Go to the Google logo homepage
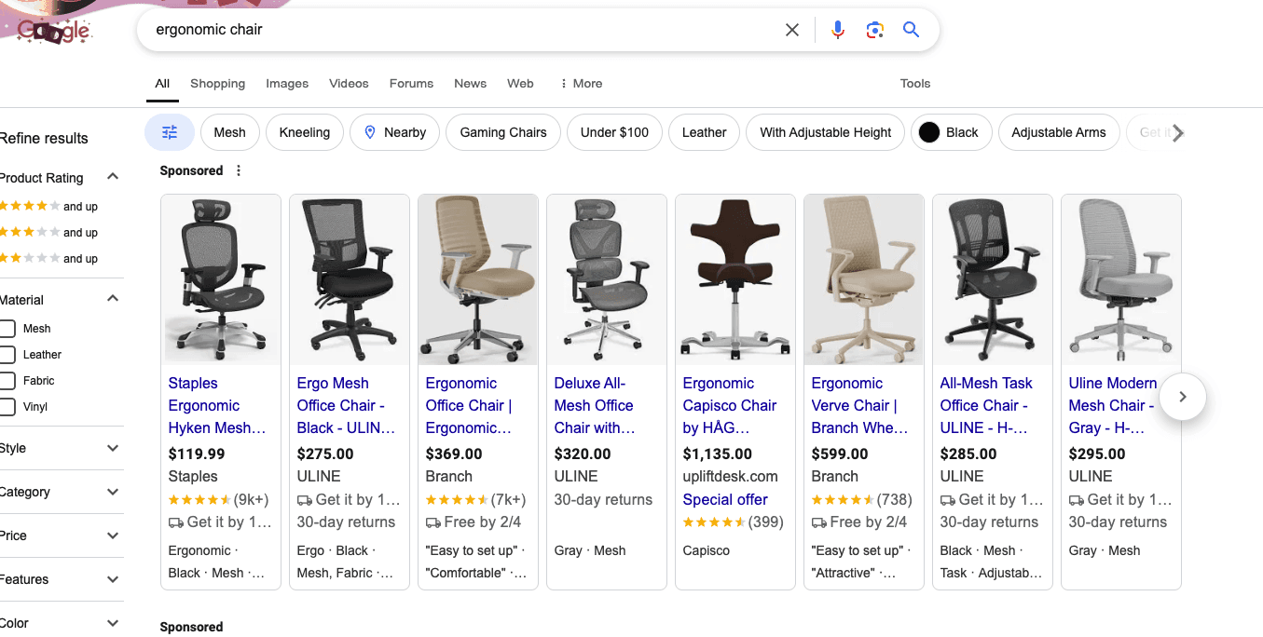 (54, 32)
